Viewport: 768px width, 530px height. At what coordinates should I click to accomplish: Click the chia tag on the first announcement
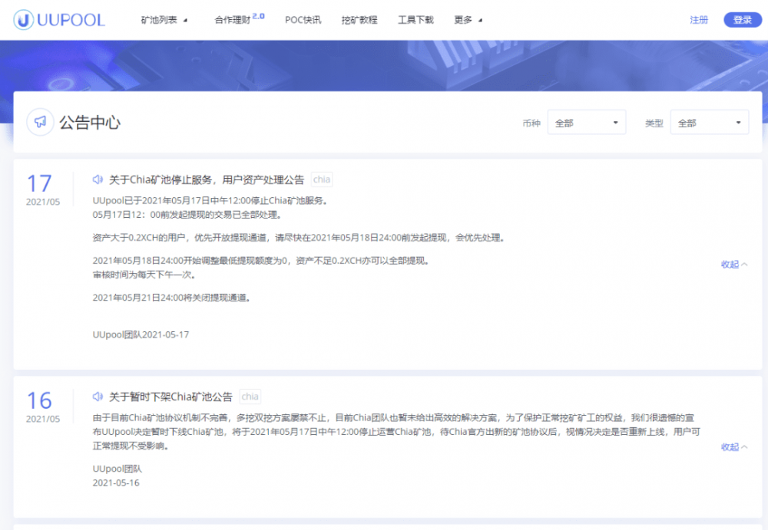(321, 179)
